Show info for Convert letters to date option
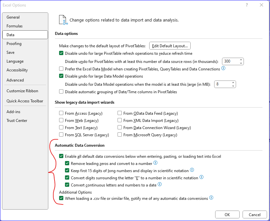 pyautogui.click(x=160, y=184)
